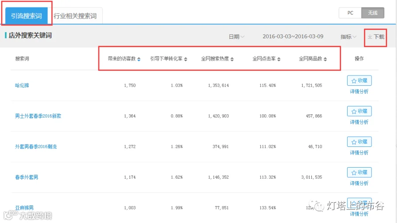Sort by 全网商品数 column arrows
The image size is (397, 223).
tap(325, 59)
